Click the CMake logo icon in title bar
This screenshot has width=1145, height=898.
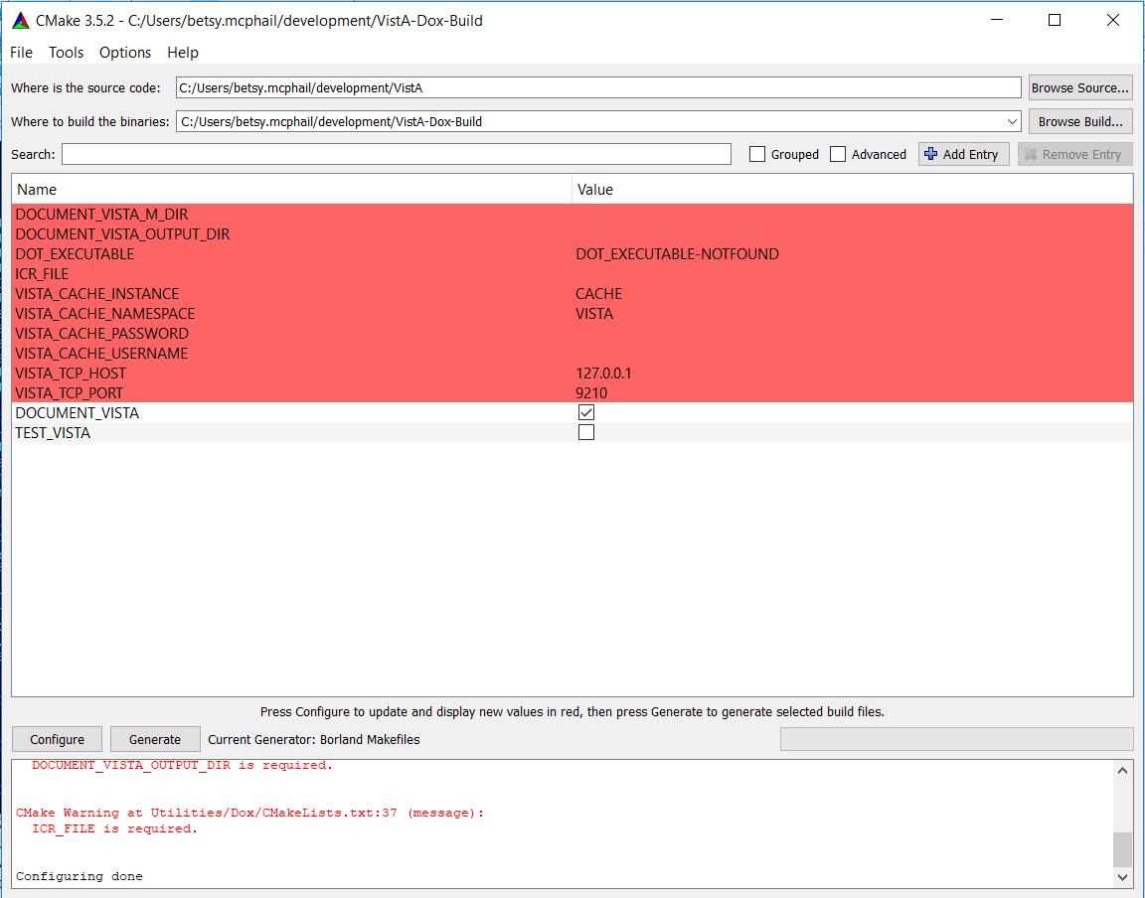point(20,20)
